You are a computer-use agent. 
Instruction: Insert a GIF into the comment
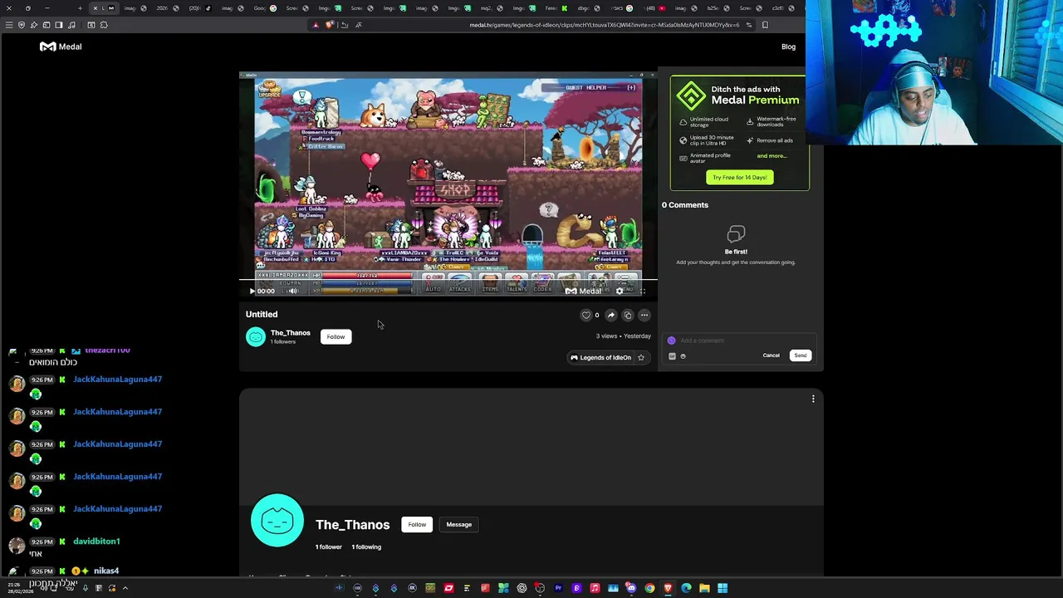point(672,356)
